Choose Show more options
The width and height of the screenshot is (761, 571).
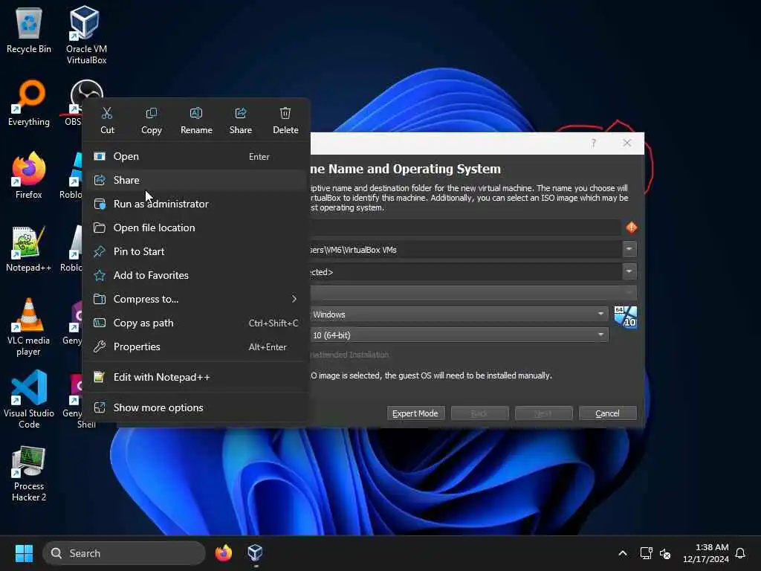[196, 408]
